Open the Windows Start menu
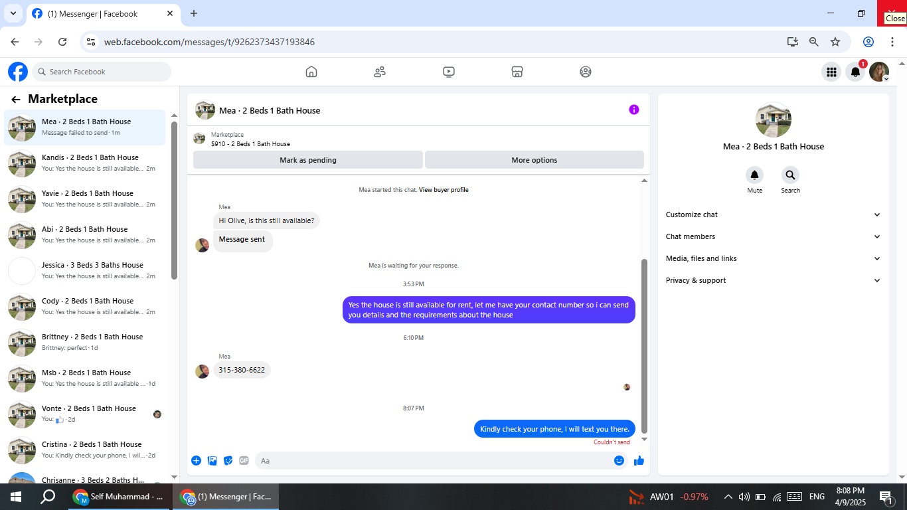 point(15,497)
